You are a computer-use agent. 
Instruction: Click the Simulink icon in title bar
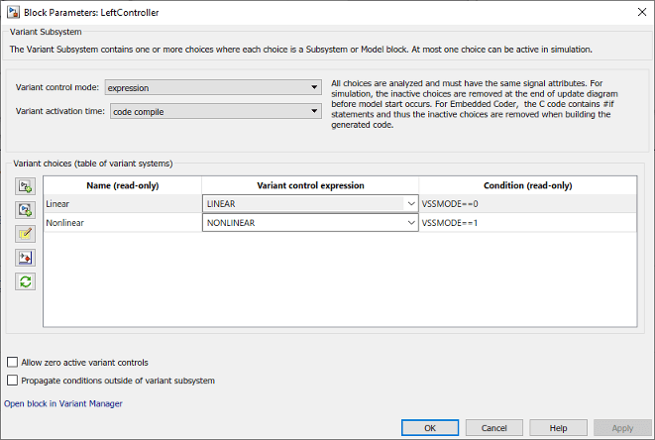click(11, 11)
